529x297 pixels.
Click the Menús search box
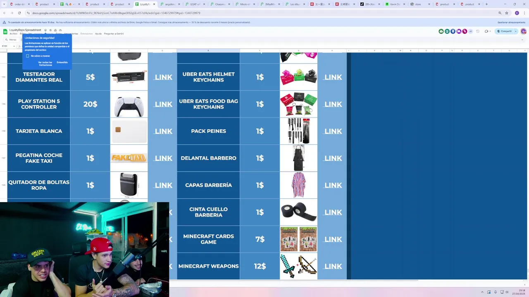point(13,40)
